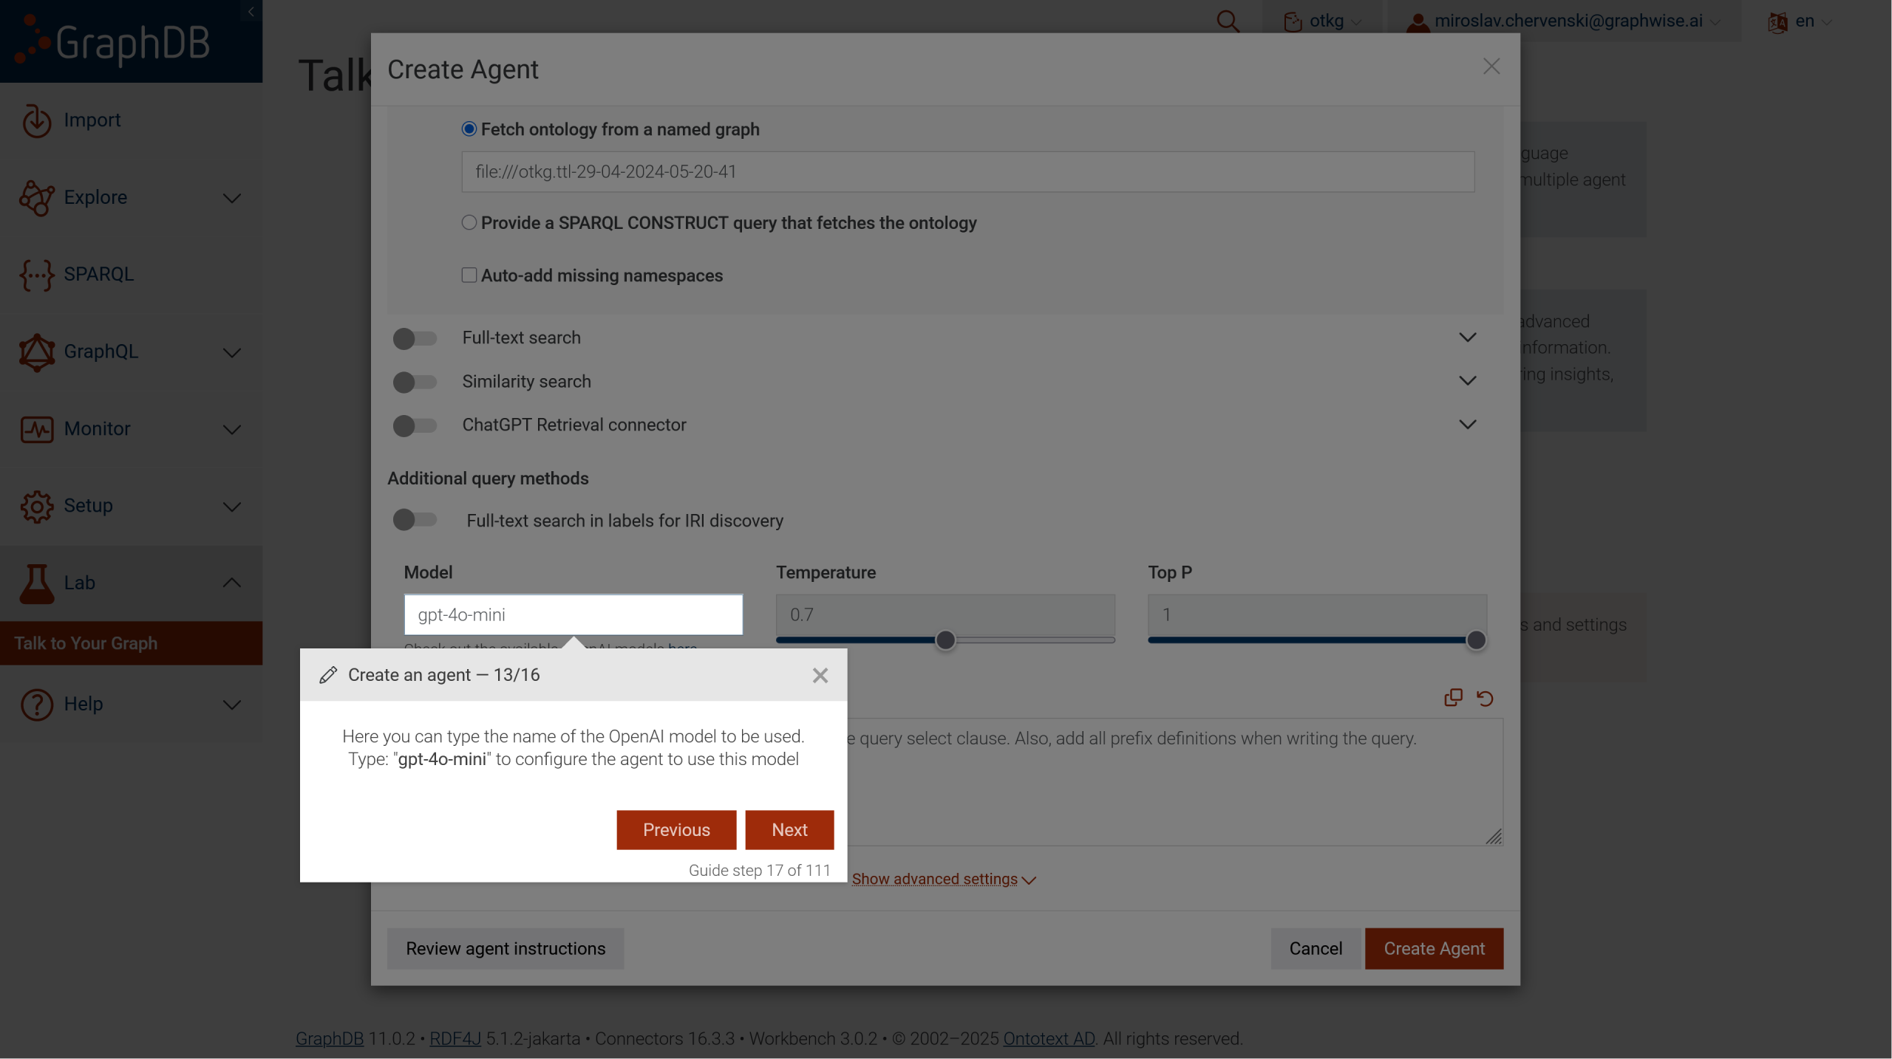
Task: Click Review agent instructions button
Action: [x=506, y=948]
